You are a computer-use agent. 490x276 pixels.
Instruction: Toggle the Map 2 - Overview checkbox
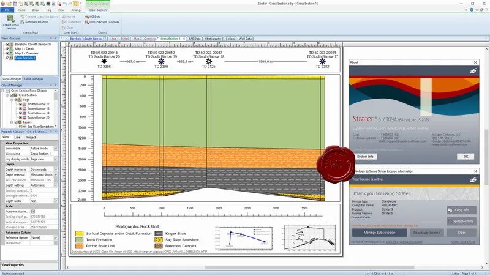[x=8, y=53]
